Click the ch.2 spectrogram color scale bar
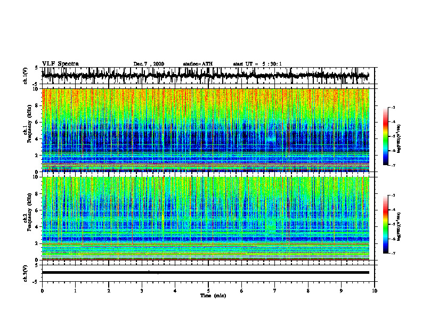 (385, 224)
